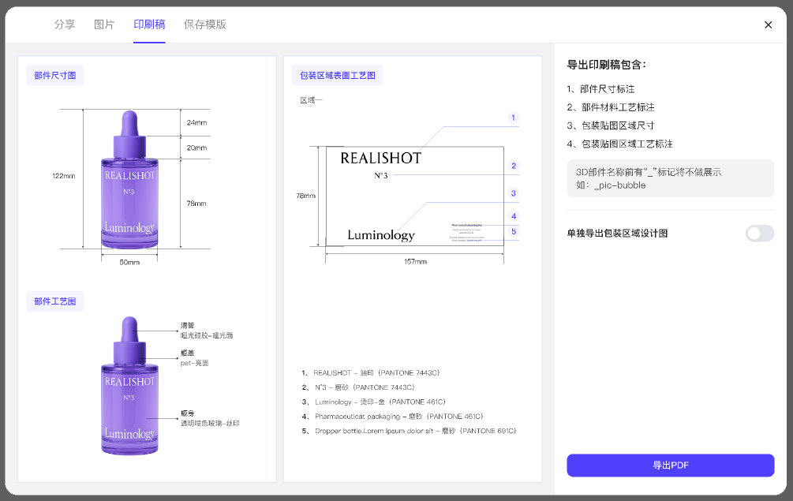Click the 导出PDF button

tap(670, 465)
